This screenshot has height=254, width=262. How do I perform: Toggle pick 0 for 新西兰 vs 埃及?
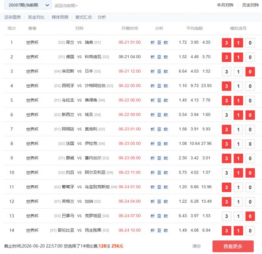250,115
